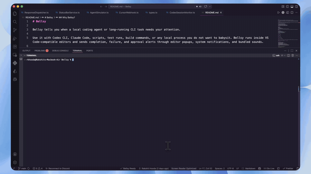The width and height of the screenshot is (311, 174).
Task: Click the synchronize changes icon
Action: pos(28,168)
